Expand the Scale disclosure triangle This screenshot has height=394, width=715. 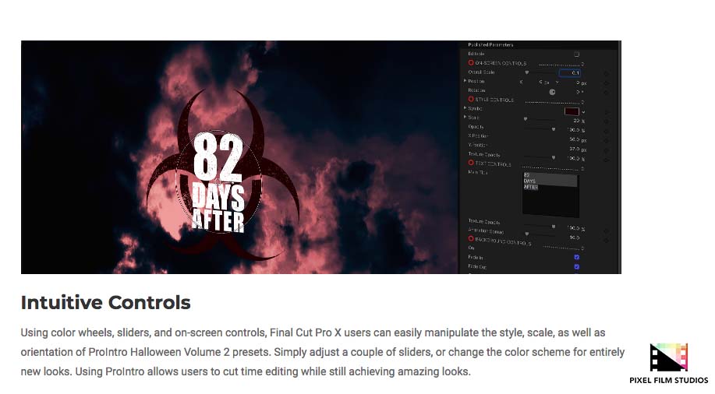pos(465,117)
